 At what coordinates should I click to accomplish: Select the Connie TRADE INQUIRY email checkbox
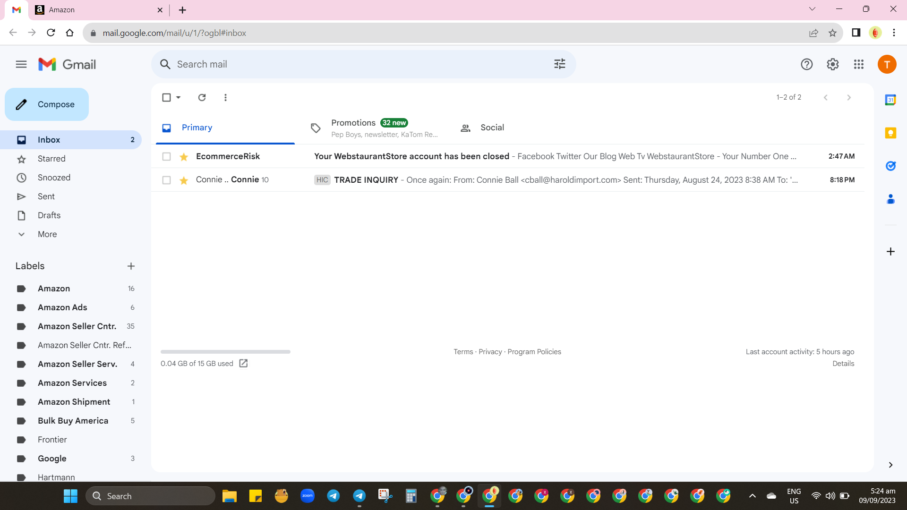point(166,180)
